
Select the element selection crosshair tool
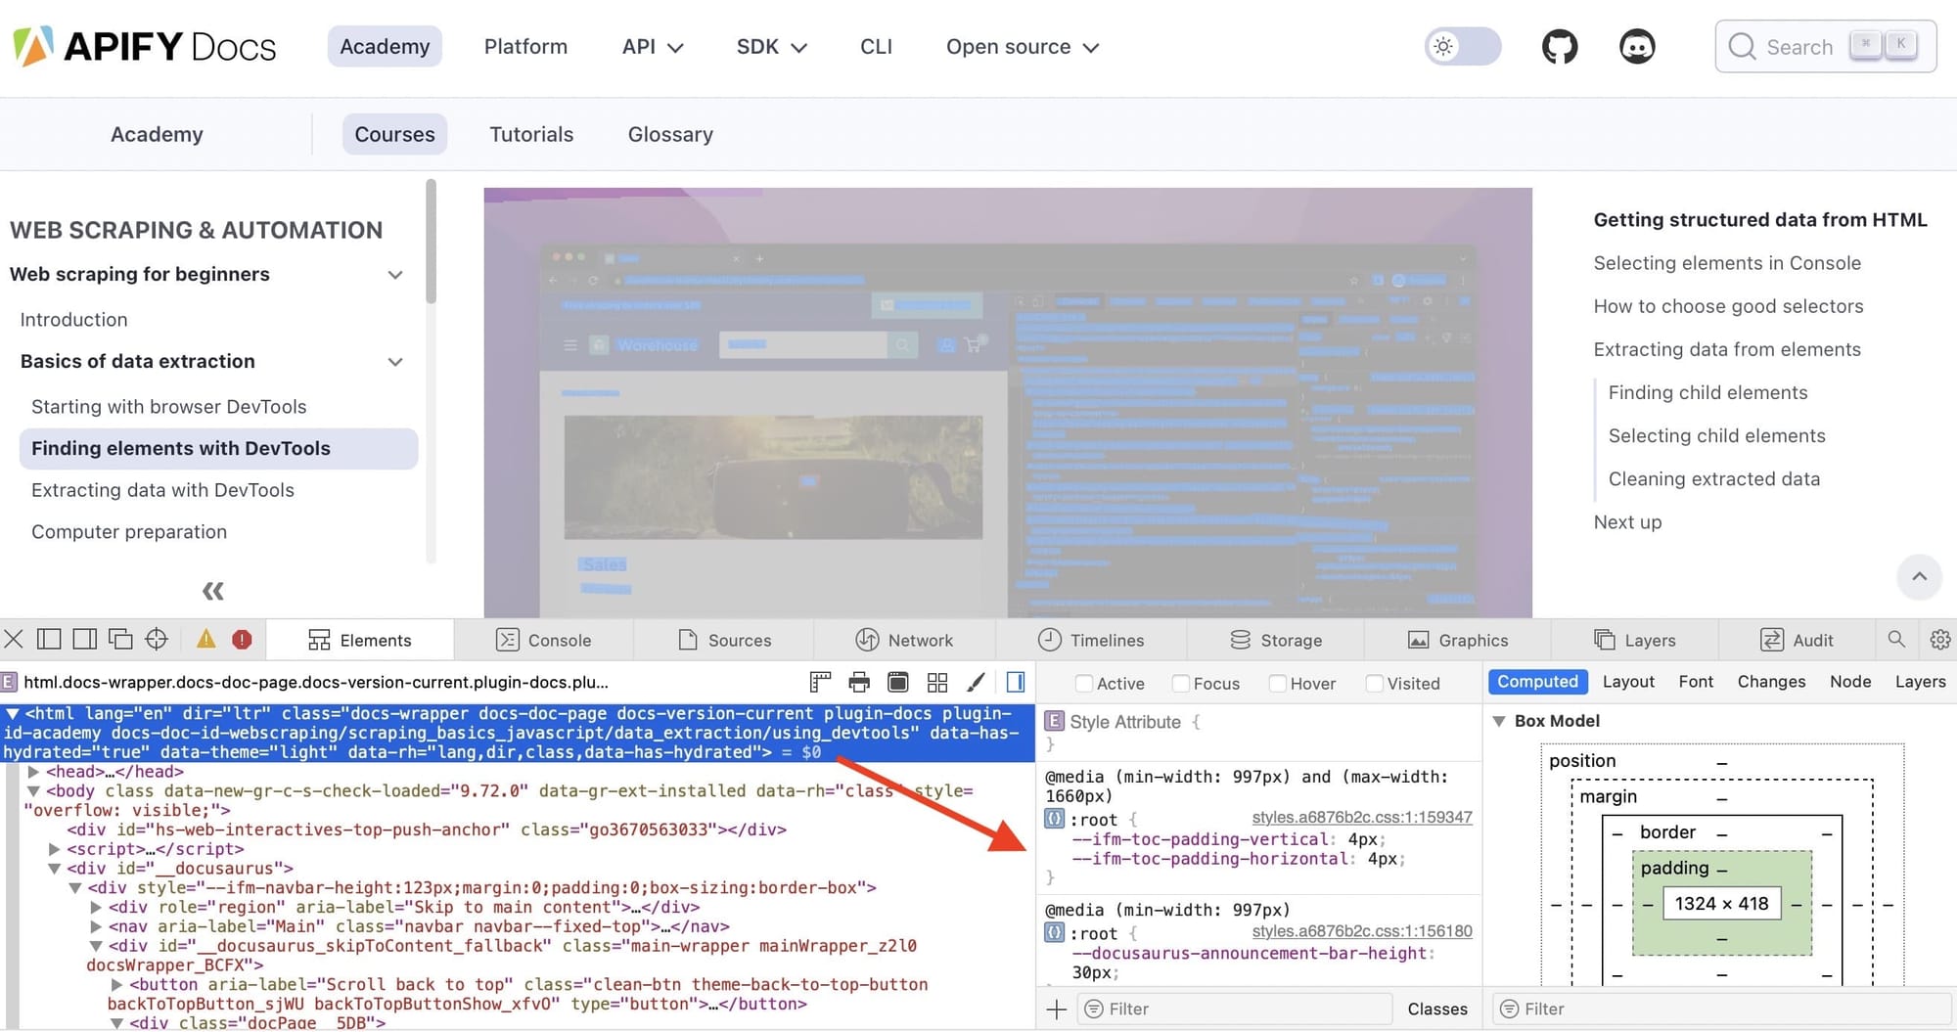[x=156, y=639]
